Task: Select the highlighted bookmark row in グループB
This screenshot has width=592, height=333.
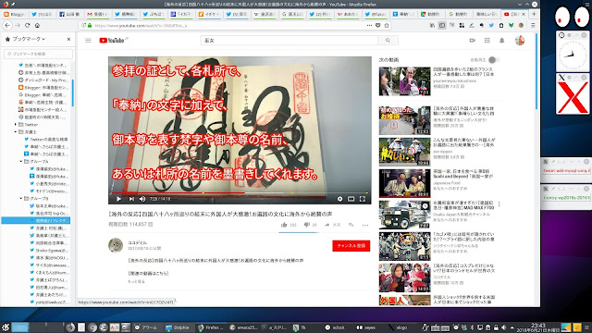Action: tap(36, 220)
